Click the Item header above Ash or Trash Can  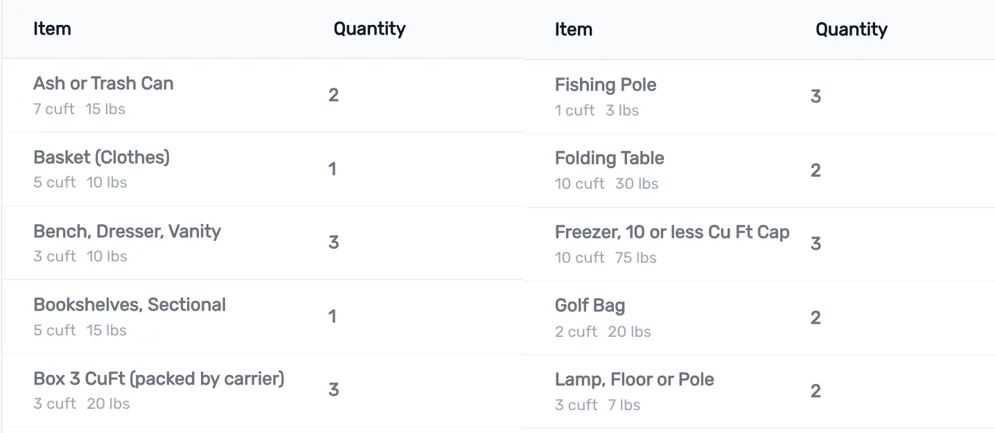click(52, 29)
